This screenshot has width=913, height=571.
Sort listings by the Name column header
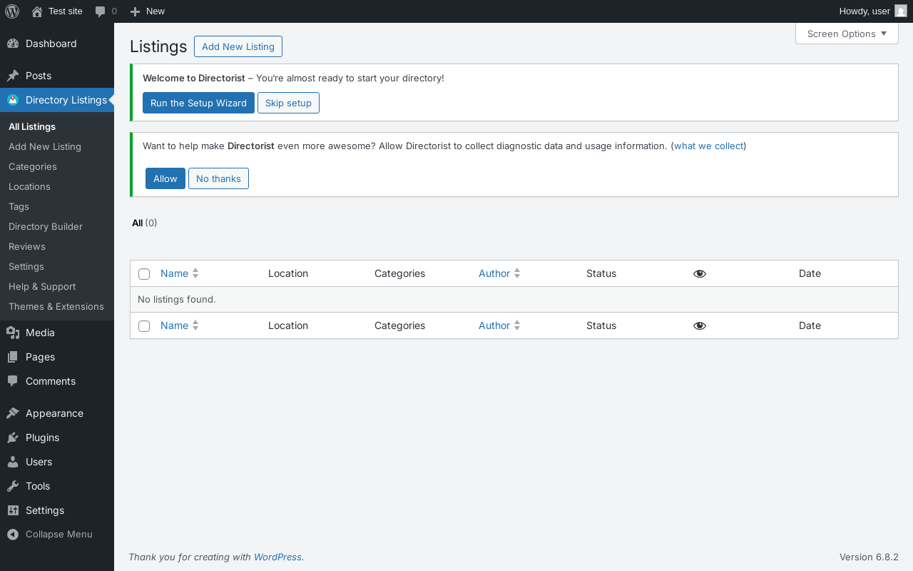pyautogui.click(x=174, y=273)
